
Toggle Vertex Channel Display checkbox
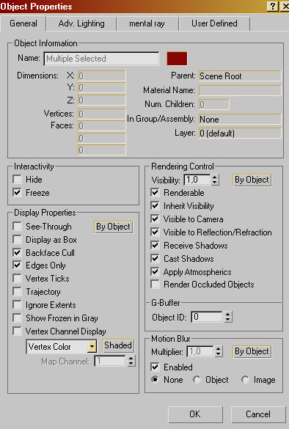tap(18, 331)
